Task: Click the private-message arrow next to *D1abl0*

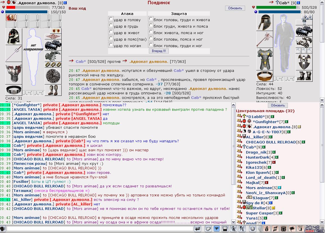Action: 239,116
